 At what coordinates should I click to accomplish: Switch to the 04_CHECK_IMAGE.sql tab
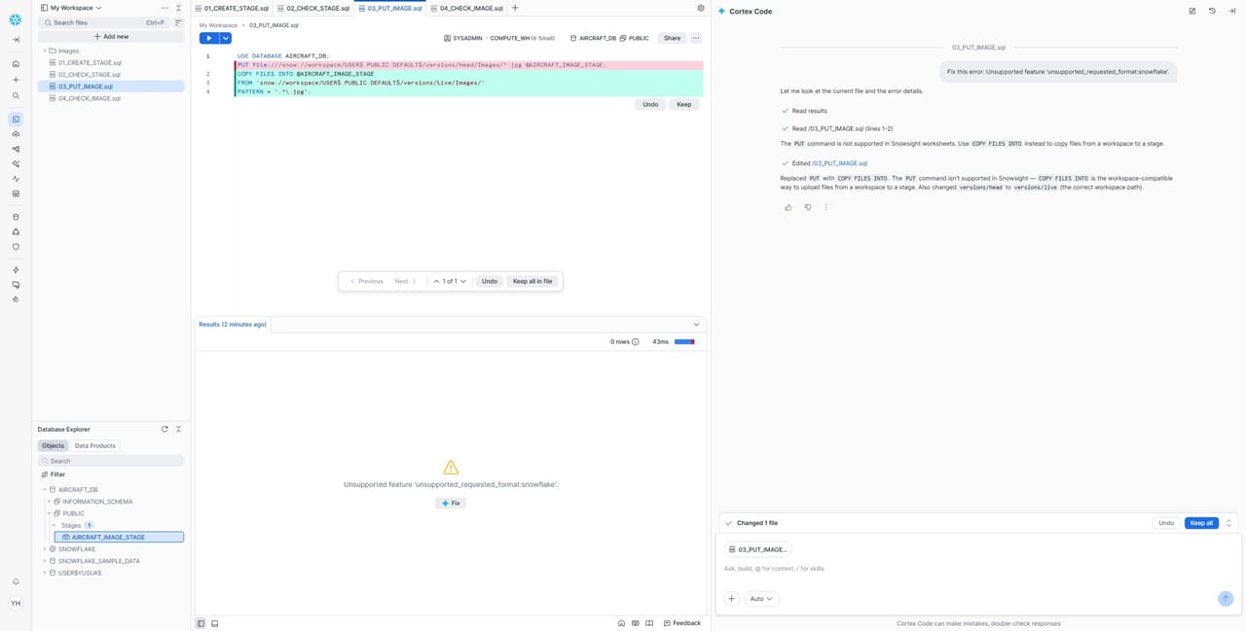(471, 8)
